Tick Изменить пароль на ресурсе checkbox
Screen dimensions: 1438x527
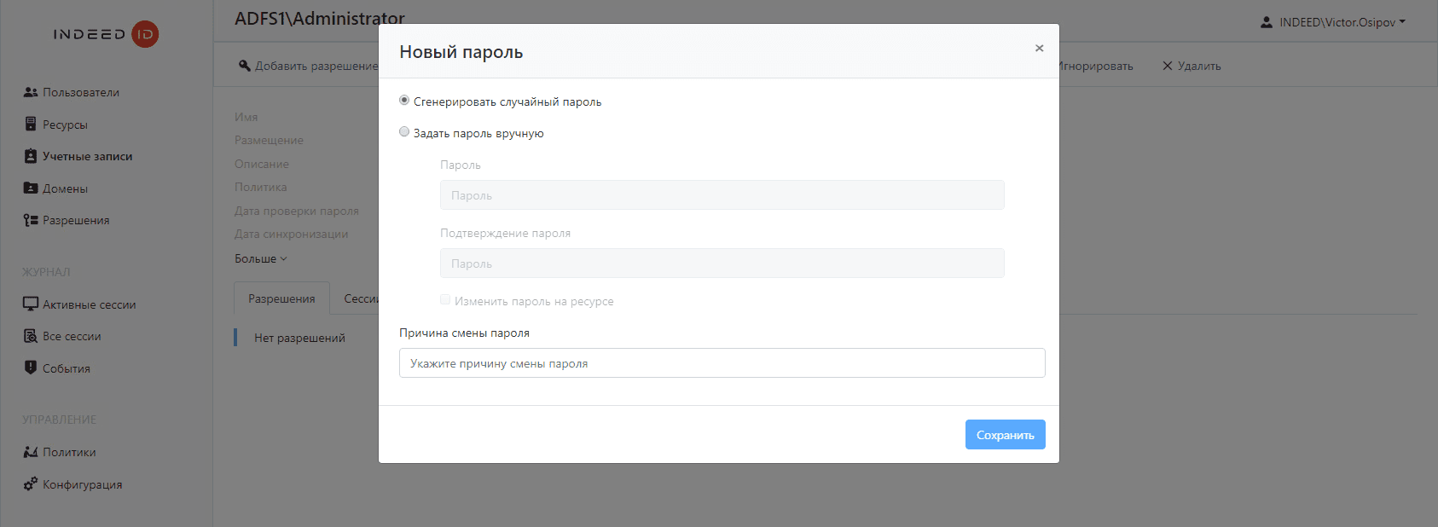tap(445, 300)
